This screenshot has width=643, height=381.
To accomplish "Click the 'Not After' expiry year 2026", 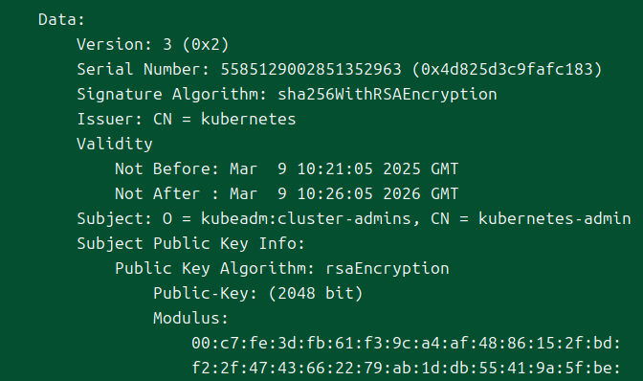I will click(x=402, y=194).
